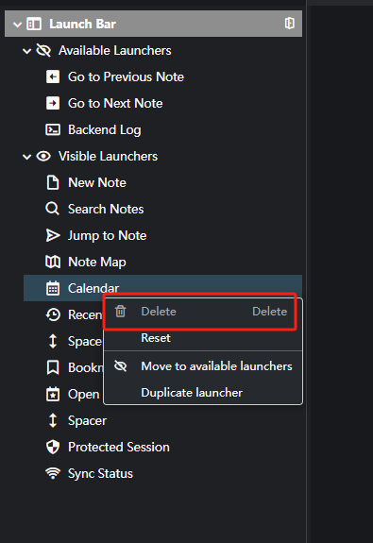373x543 pixels.
Task: Collapse the Visible Launchers group
Action: coord(26,157)
